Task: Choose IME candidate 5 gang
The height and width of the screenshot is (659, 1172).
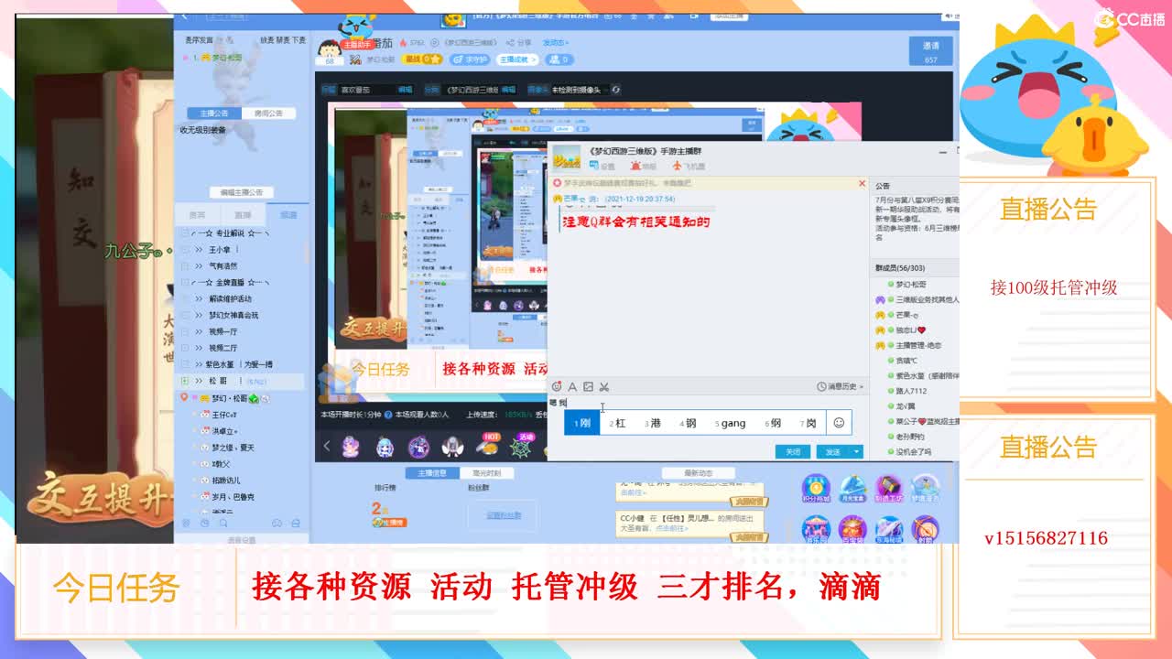Action: (x=731, y=423)
